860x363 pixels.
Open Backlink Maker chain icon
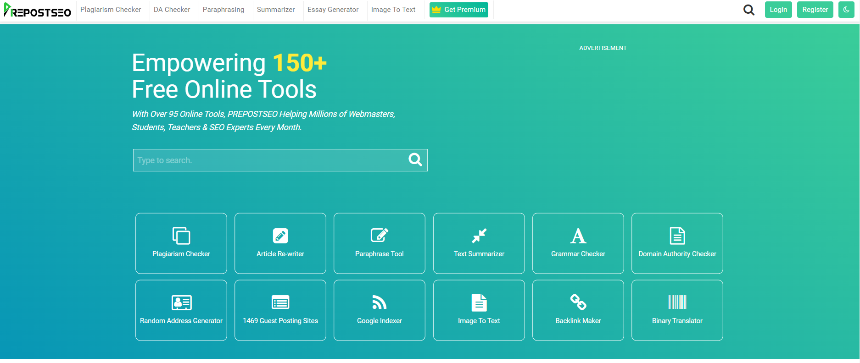[578, 302]
